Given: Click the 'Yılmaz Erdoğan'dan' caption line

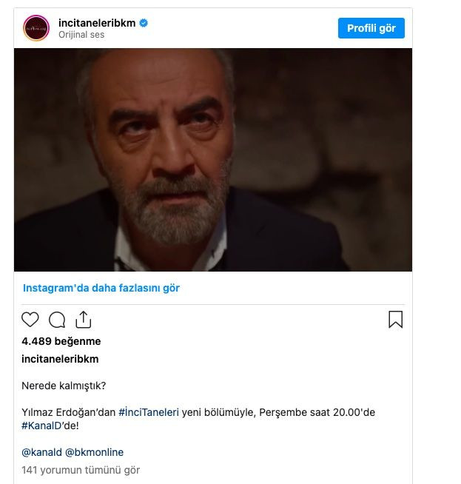Looking at the screenshot, I should tap(69, 412).
